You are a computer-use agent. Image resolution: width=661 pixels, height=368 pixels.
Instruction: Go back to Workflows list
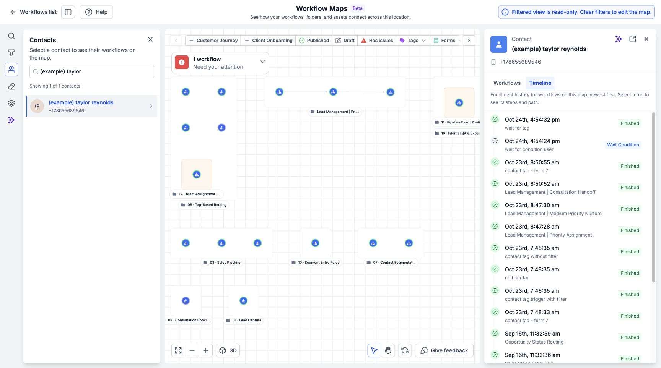pos(33,12)
